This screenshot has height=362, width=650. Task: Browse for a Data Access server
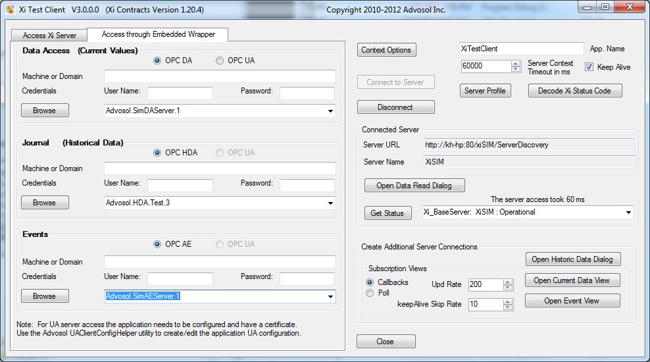click(45, 111)
